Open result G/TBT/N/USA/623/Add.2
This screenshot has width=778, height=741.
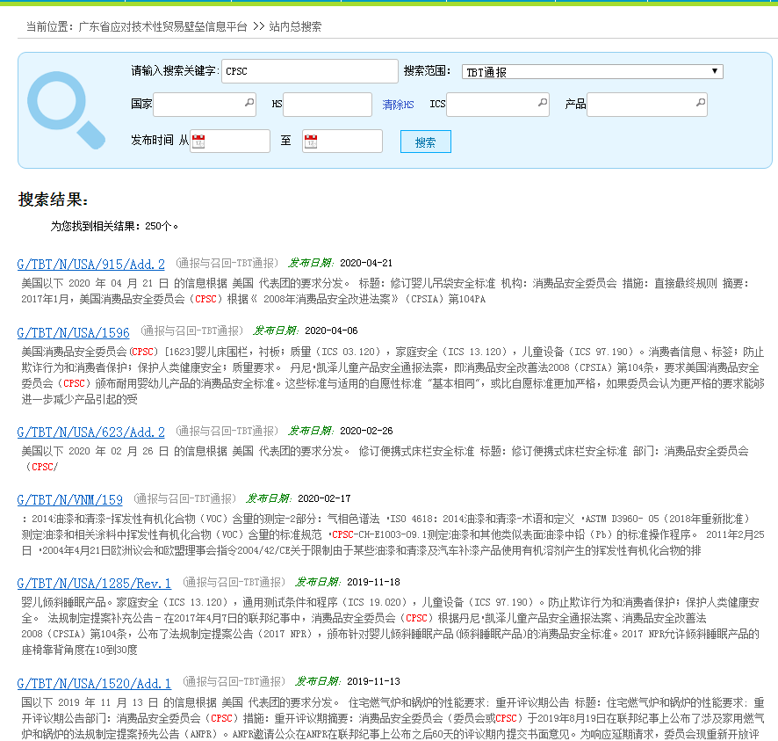(90, 432)
